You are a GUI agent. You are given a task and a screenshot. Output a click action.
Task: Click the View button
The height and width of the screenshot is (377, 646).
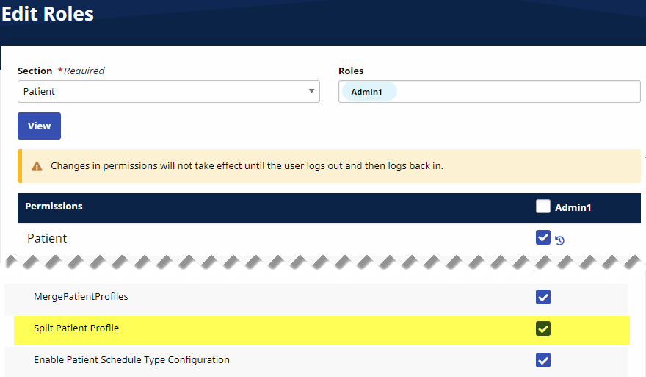tap(39, 126)
